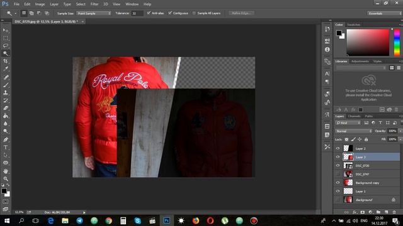This screenshot has width=403, height=226.
Task: Open the Filter menu
Action: [x=94, y=4]
